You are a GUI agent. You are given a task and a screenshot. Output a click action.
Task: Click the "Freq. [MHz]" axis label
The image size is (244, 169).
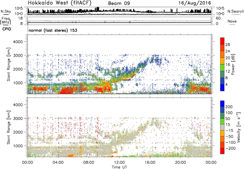pos(6,20)
